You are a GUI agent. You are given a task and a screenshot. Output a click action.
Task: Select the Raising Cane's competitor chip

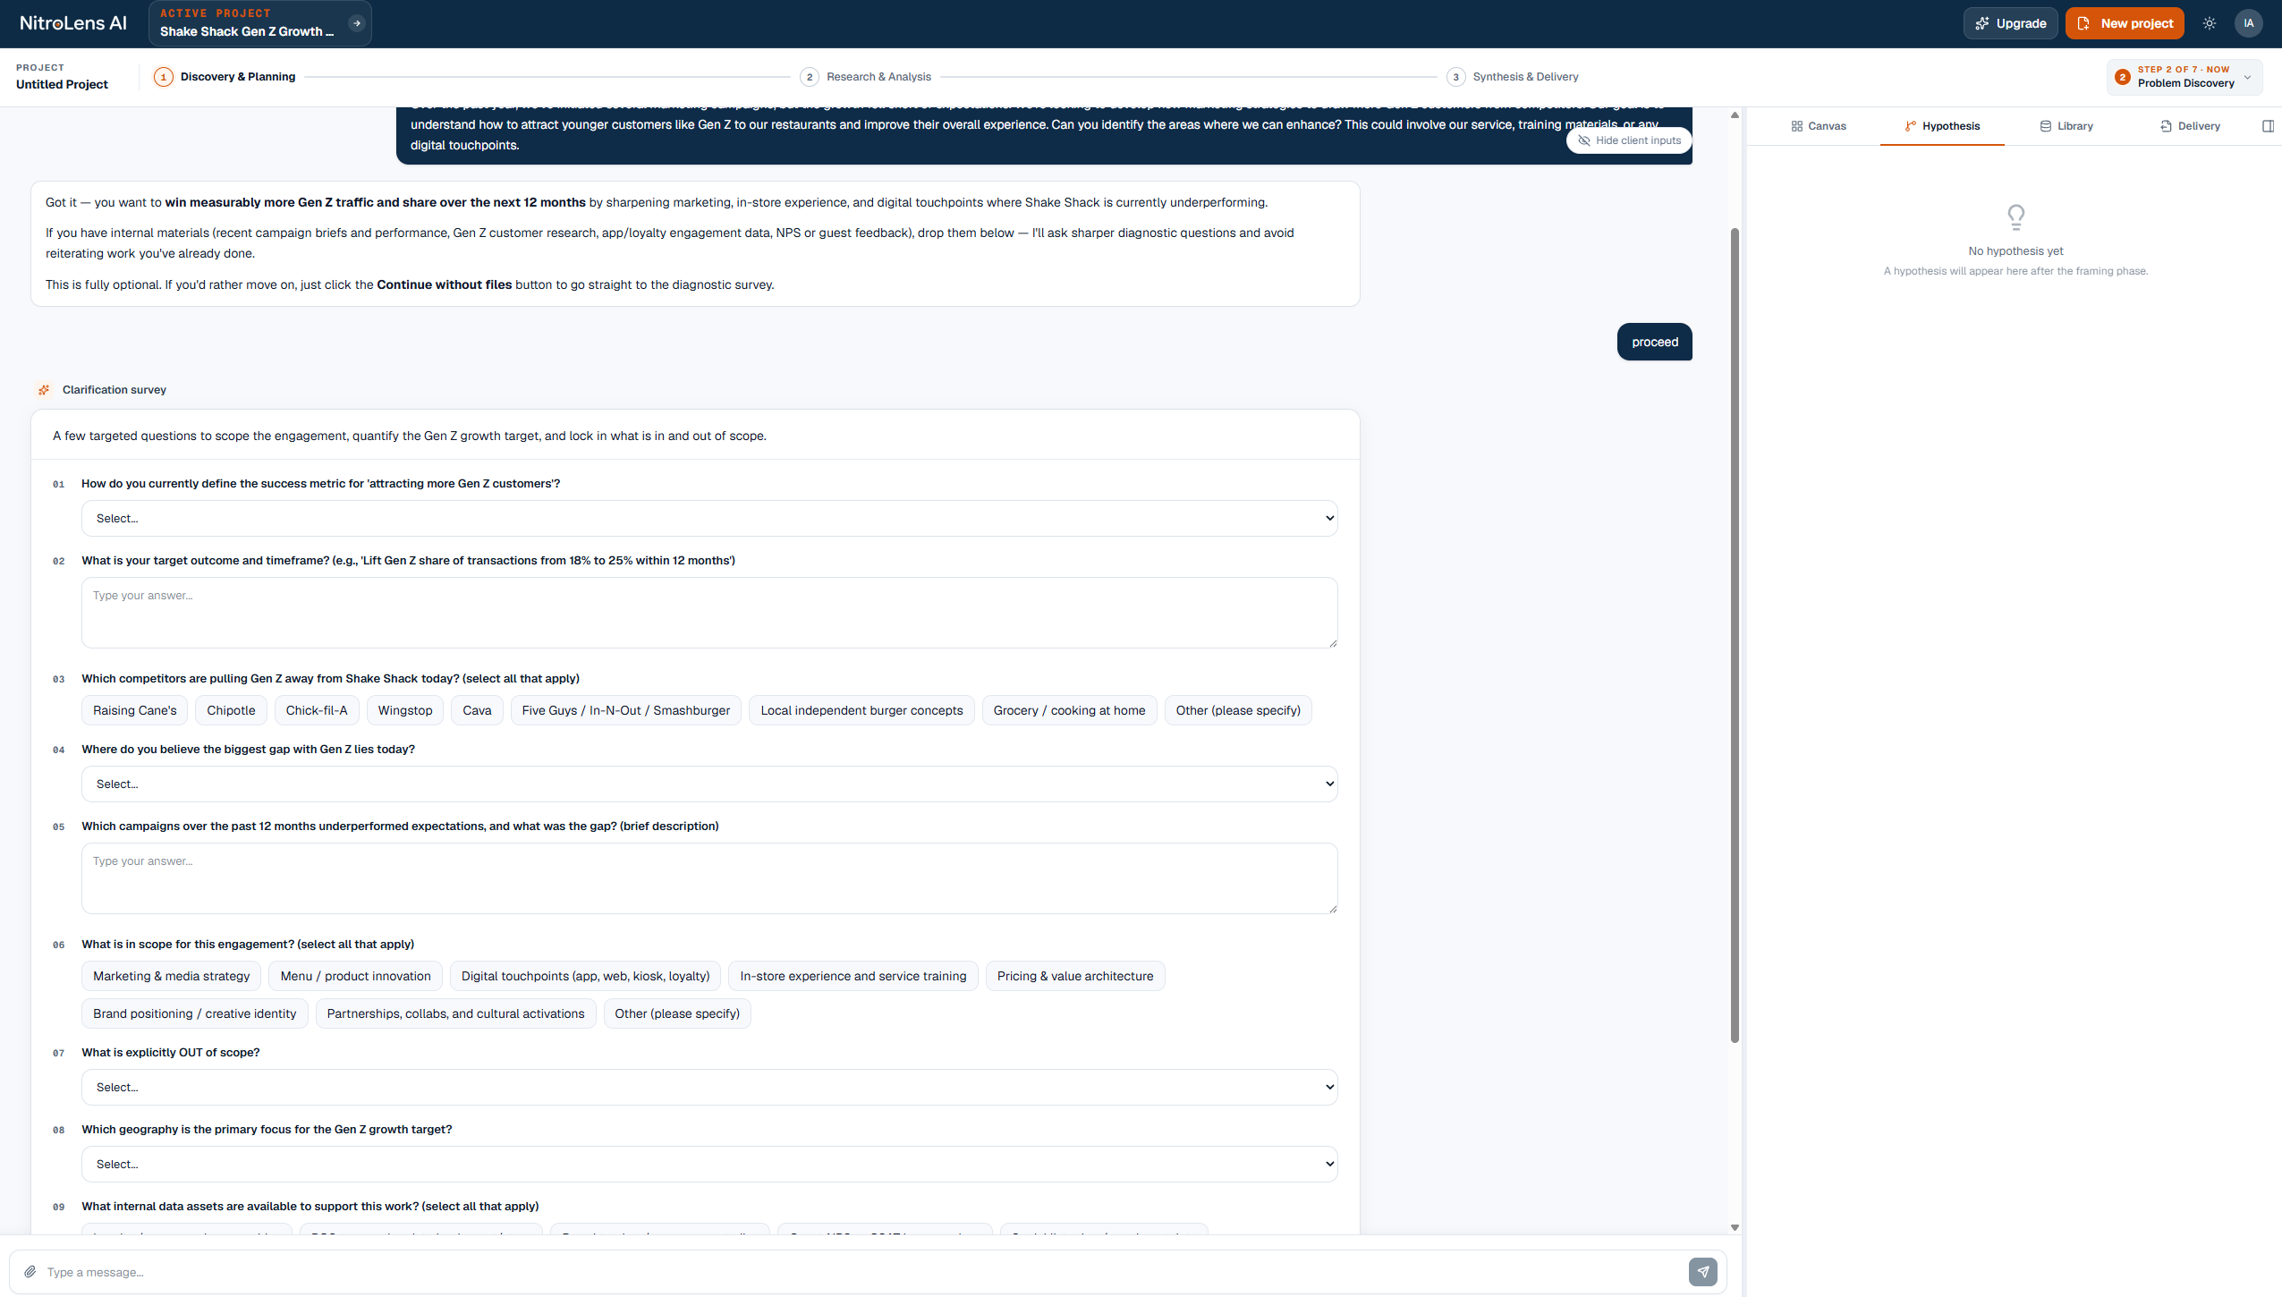135,710
